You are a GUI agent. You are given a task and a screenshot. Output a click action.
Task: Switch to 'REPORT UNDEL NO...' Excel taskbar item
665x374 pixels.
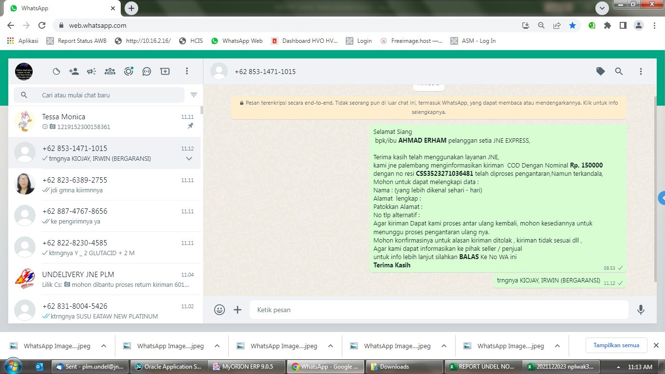[x=482, y=367]
